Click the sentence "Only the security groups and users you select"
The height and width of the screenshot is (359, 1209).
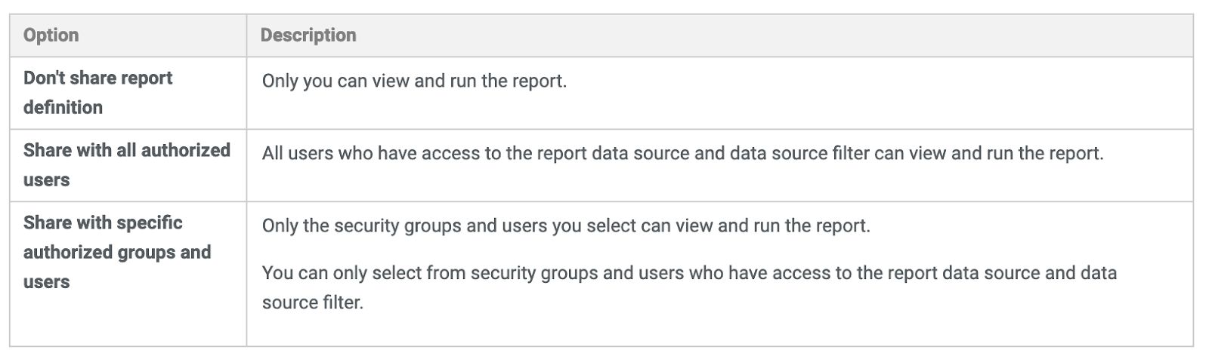click(566, 226)
